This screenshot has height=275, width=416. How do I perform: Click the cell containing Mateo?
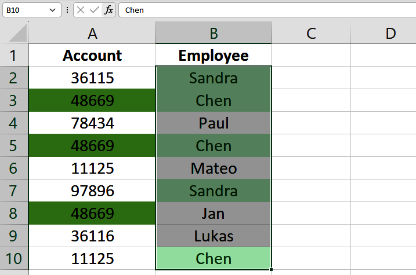tap(214, 168)
